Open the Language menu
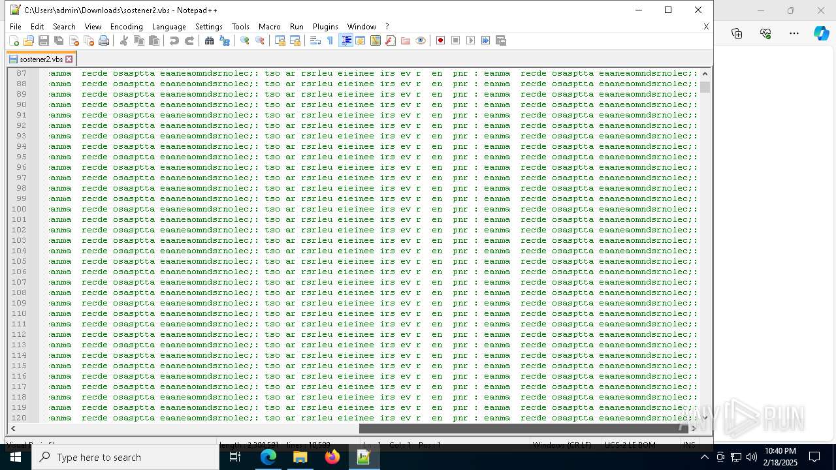Viewport: 836px width, 470px height. click(169, 27)
